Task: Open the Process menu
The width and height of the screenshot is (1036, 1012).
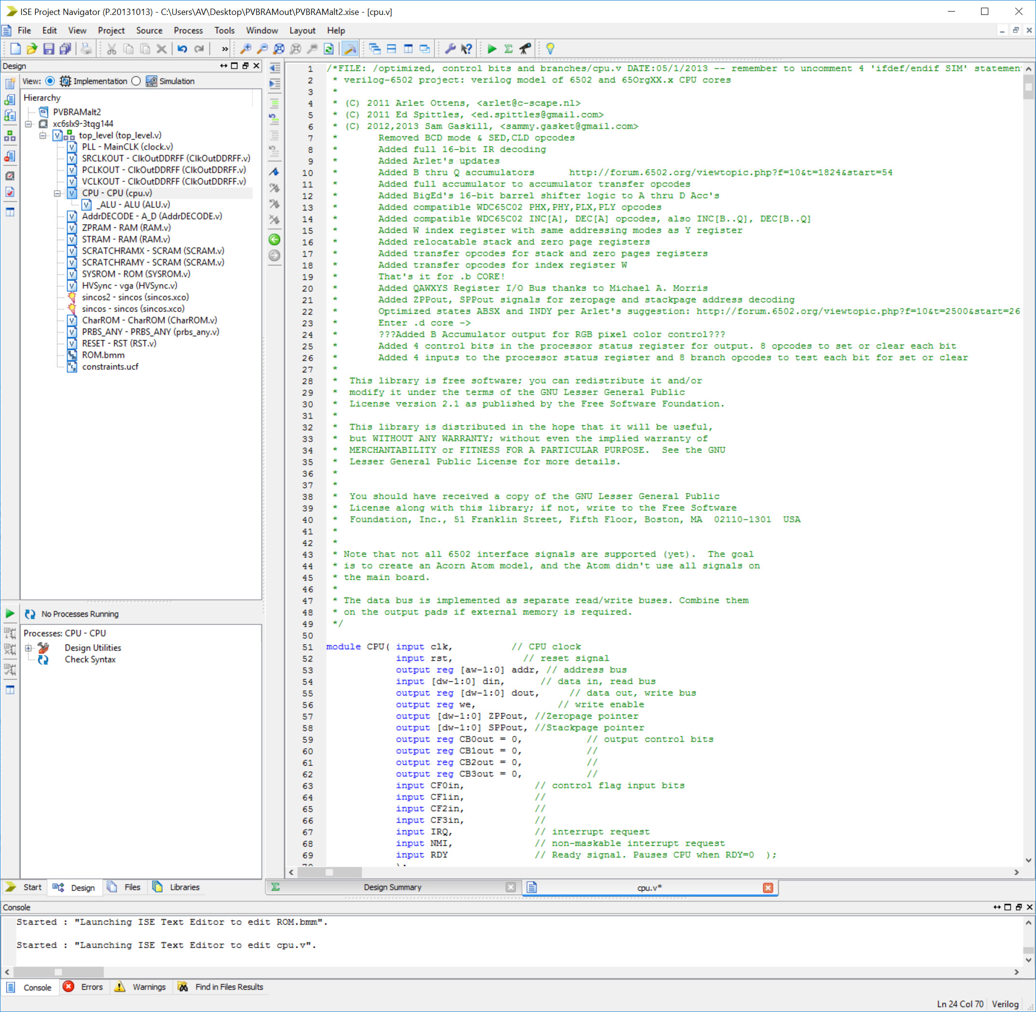Action: (187, 30)
